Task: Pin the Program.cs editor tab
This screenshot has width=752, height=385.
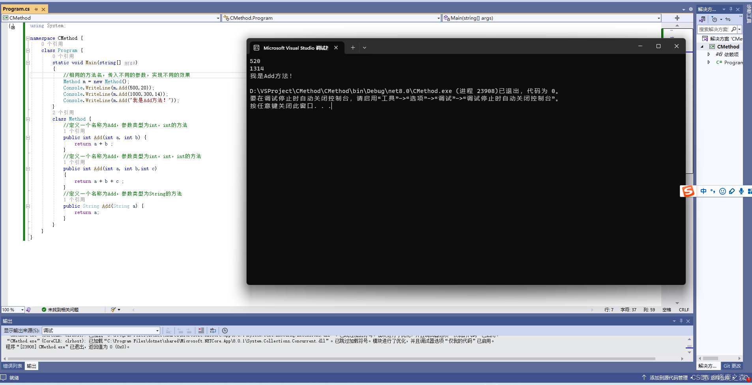Action: coord(36,9)
